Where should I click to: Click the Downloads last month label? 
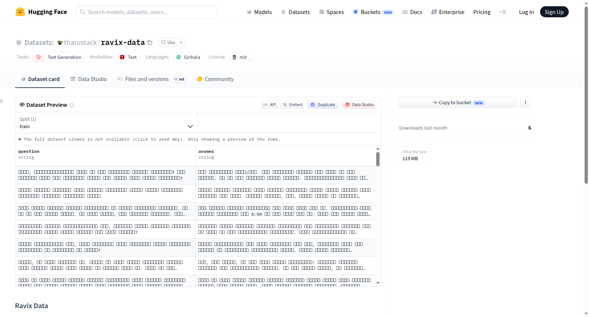click(423, 128)
